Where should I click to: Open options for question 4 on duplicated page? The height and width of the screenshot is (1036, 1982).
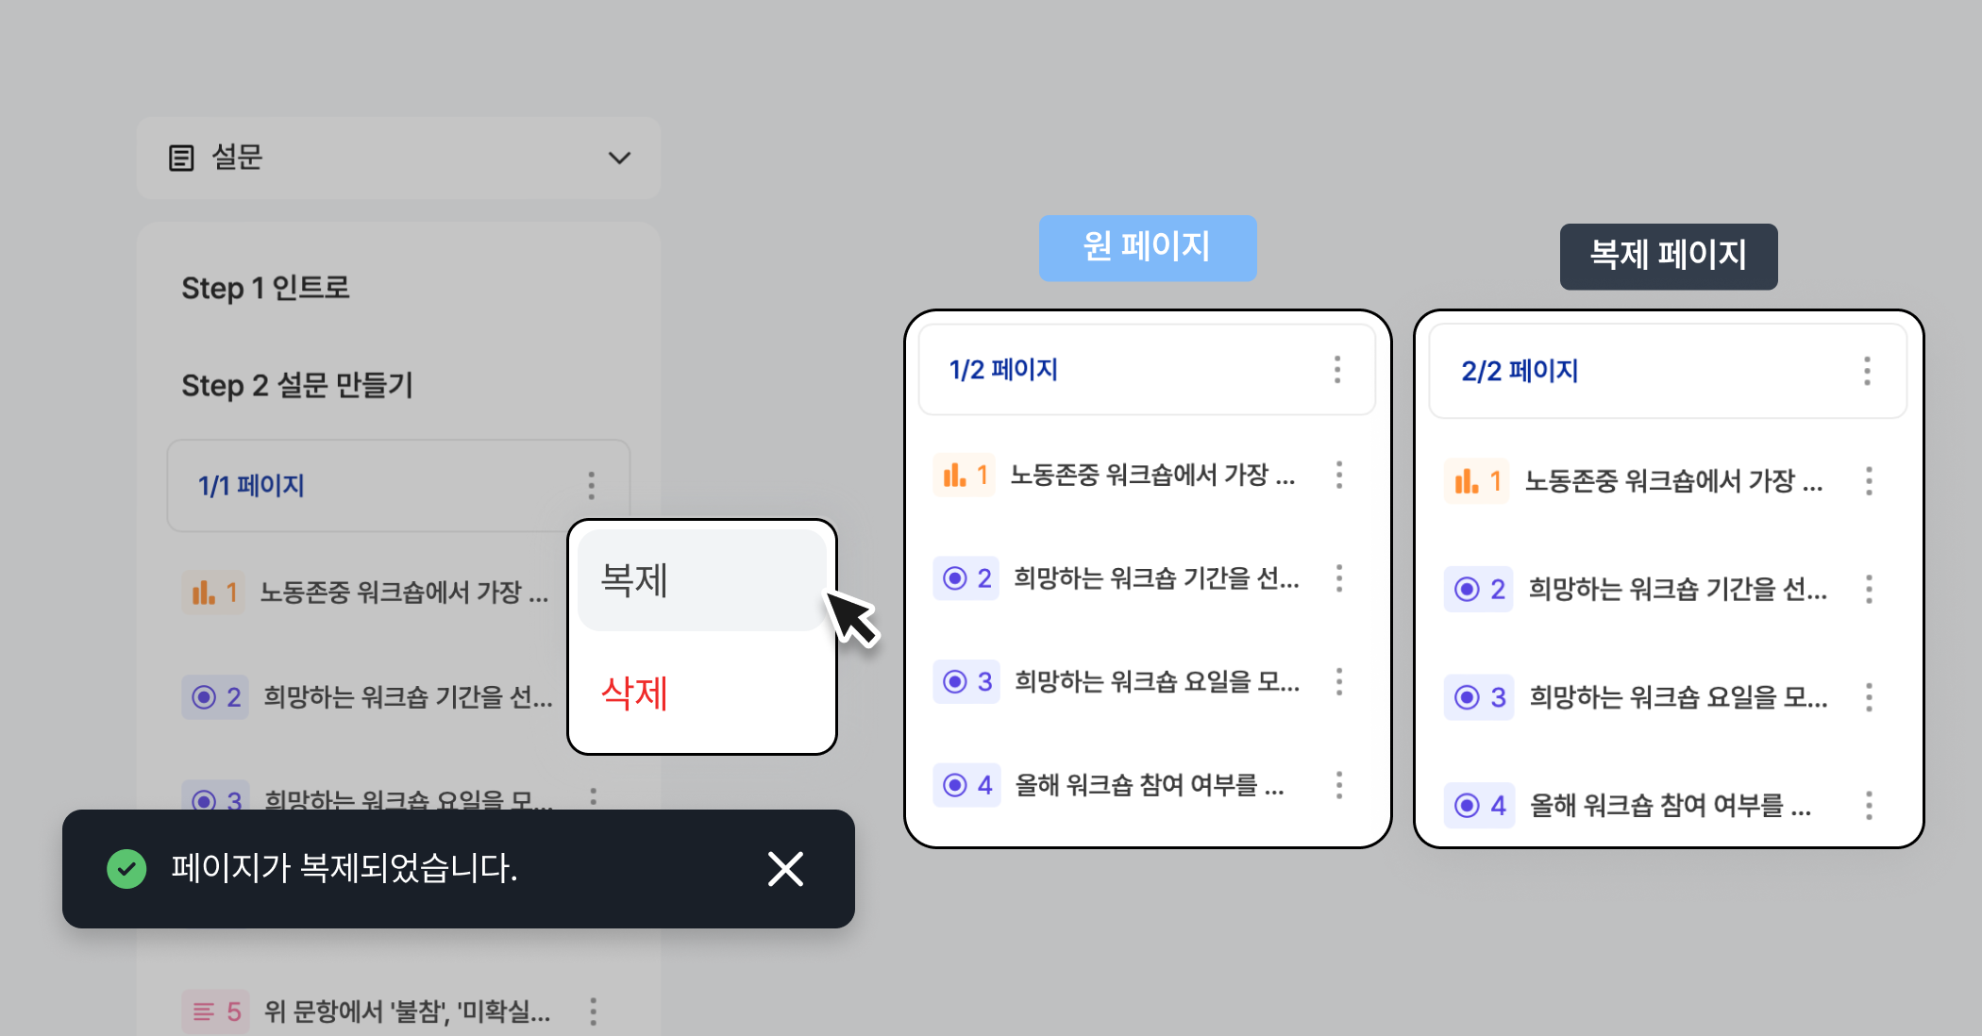pyautogui.click(x=1869, y=805)
